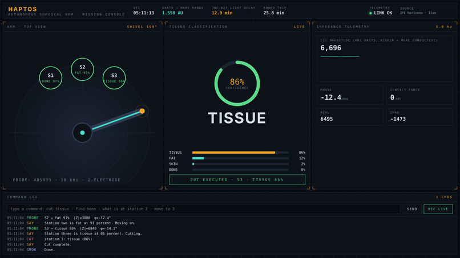Viewport: 460px width, 258px height.
Task: Click the SKIN probability bar
Action: [240, 164]
